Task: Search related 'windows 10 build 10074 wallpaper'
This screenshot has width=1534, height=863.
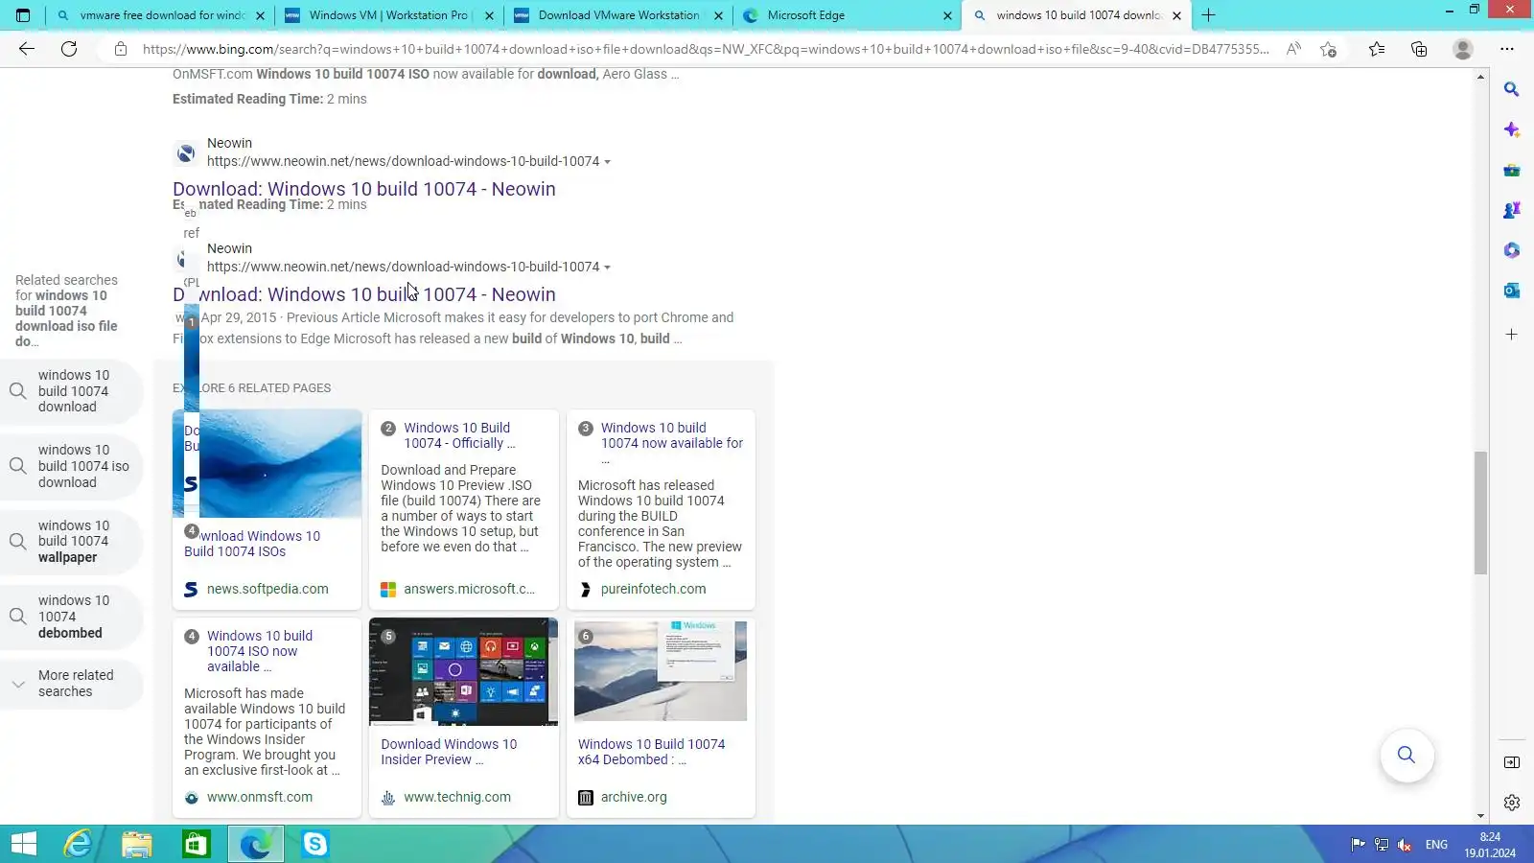Action: 72,542
